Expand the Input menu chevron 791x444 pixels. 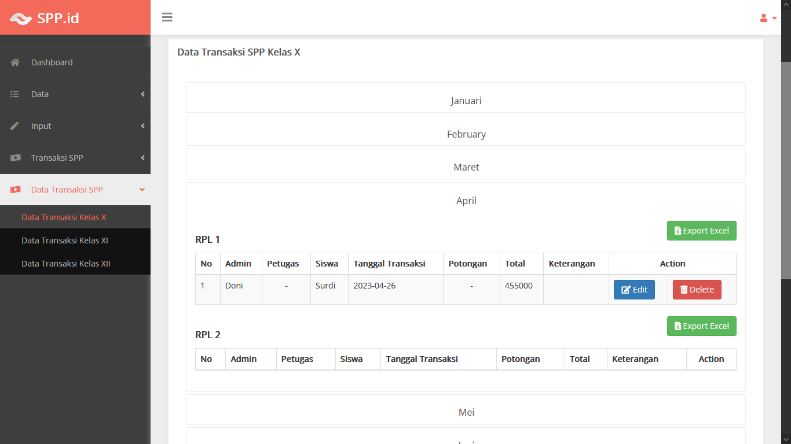[142, 126]
